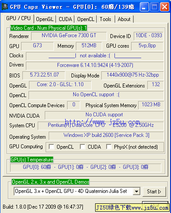Click the Renderer field NVIDIA GeForce 7300 GT
The width and height of the screenshot is (171, 213).
point(69,36)
